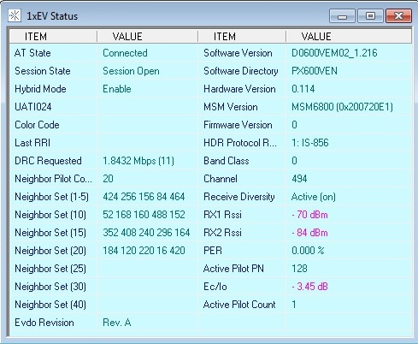
Task: Click the Ec/Io -3.45 dB value
Action: pyautogui.click(x=309, y=287)
